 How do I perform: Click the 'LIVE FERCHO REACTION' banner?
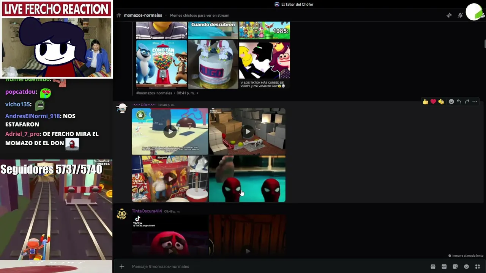[x=56, y=9]
